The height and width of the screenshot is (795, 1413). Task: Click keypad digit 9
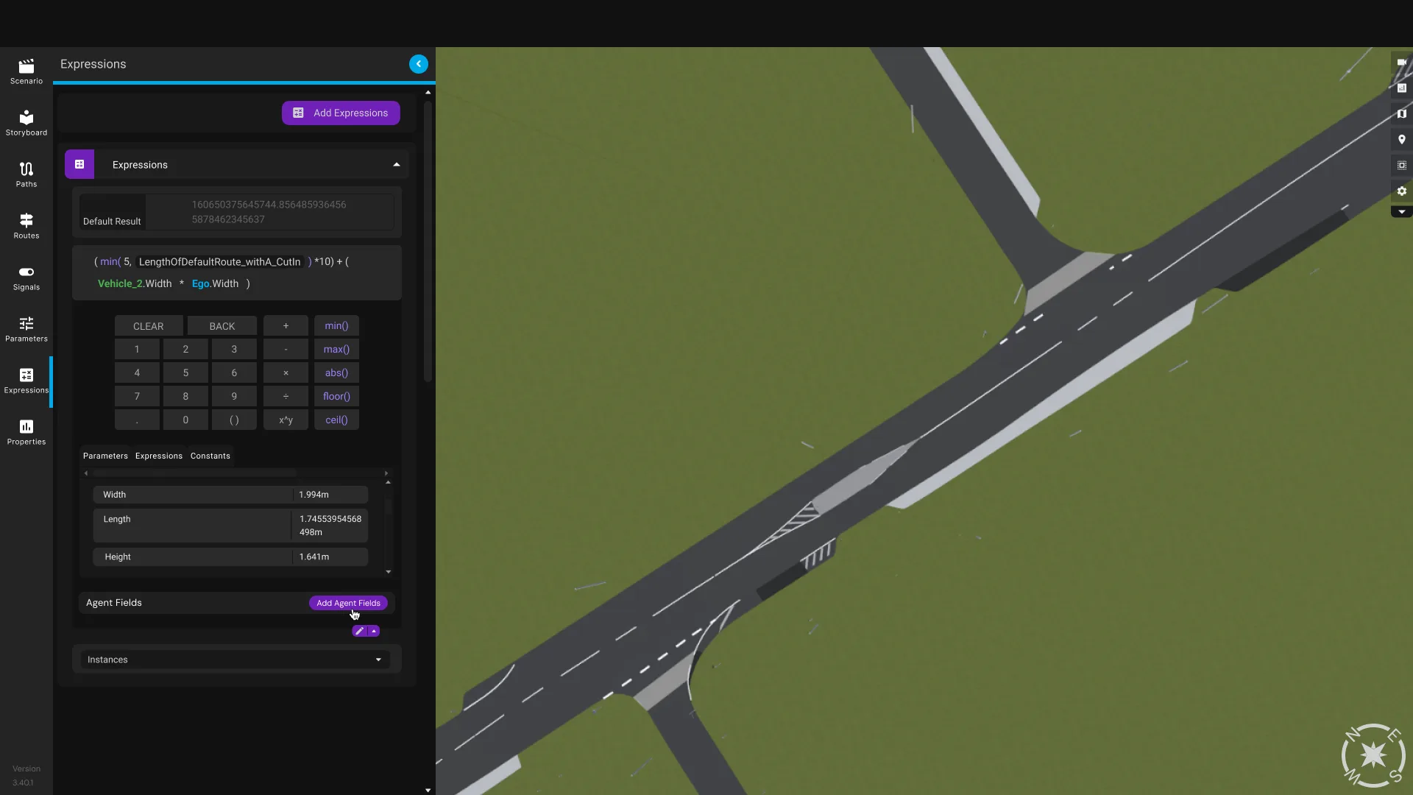(x=234, y=397)
